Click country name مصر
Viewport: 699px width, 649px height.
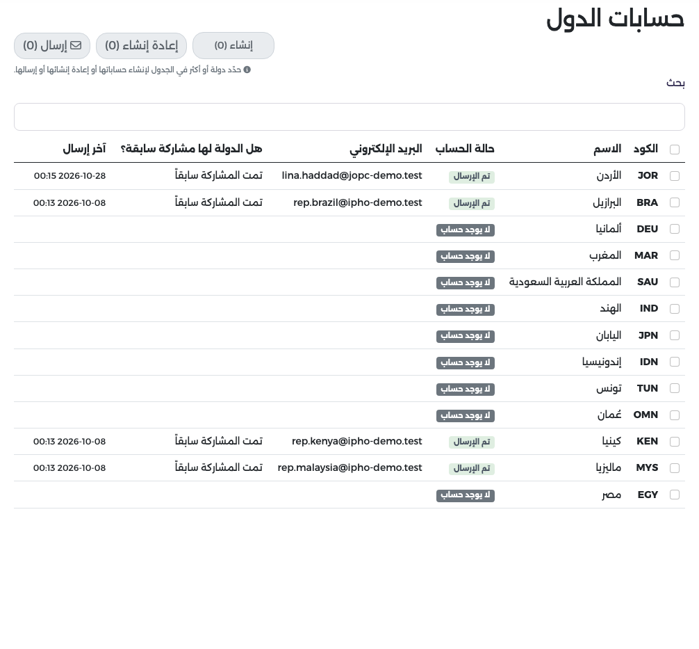pos(611,495)
